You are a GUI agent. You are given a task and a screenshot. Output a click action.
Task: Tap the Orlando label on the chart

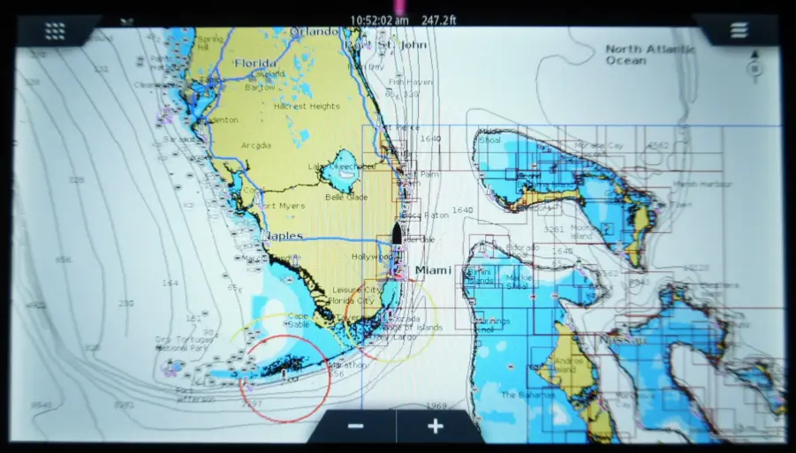[314, 32]
